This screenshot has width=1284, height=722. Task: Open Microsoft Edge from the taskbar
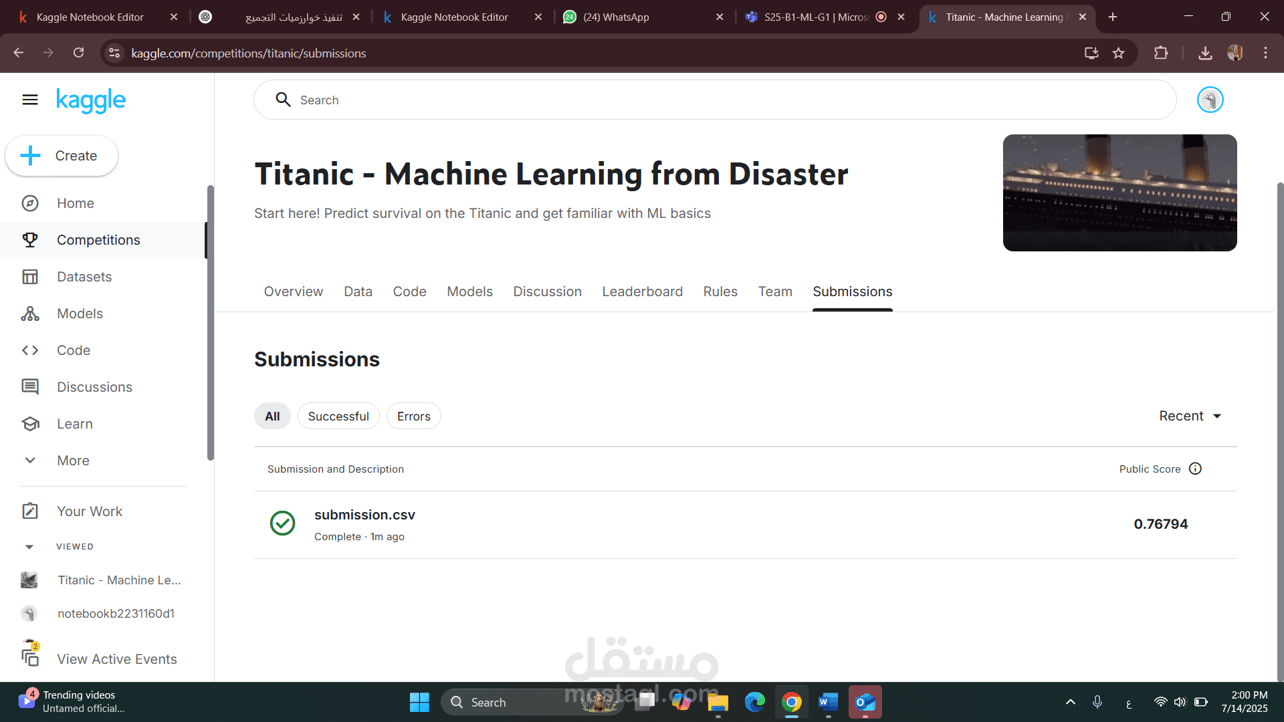(x=755, y=703)
